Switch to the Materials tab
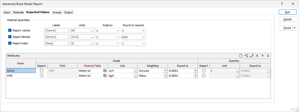This screenshot has width=299, height=112. tap(18, 12)
